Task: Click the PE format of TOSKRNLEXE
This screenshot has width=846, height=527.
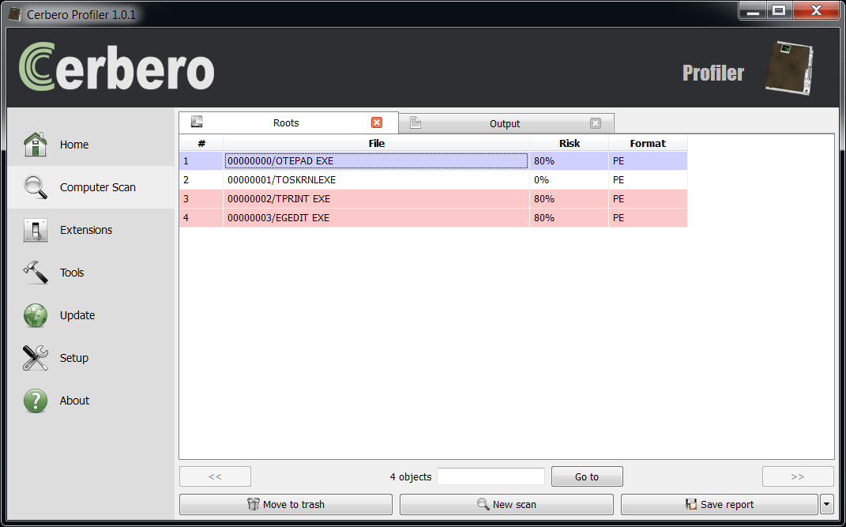Action: 648,179
